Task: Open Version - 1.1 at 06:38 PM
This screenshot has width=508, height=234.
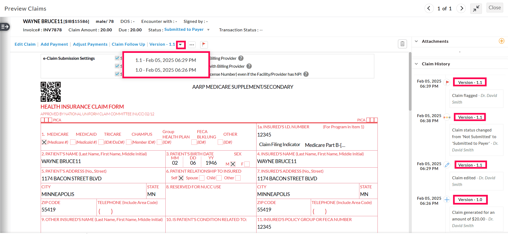Action: [x=470, y=117]
